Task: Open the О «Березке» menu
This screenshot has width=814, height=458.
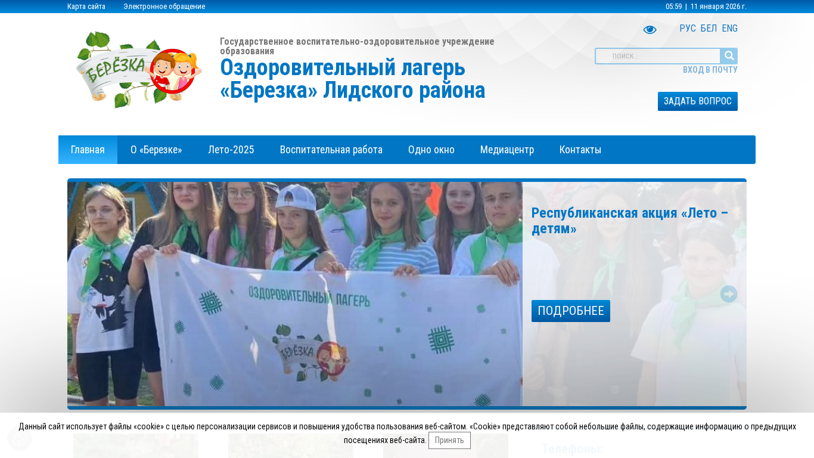Action: click(156, 150)
